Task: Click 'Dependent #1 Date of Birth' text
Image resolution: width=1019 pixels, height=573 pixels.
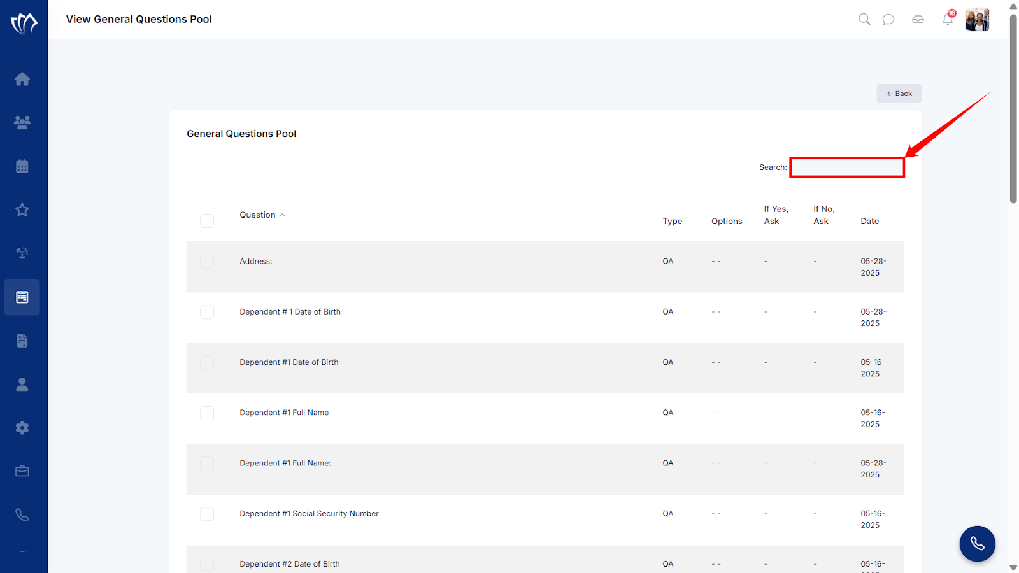Action: tap(289, 362)
